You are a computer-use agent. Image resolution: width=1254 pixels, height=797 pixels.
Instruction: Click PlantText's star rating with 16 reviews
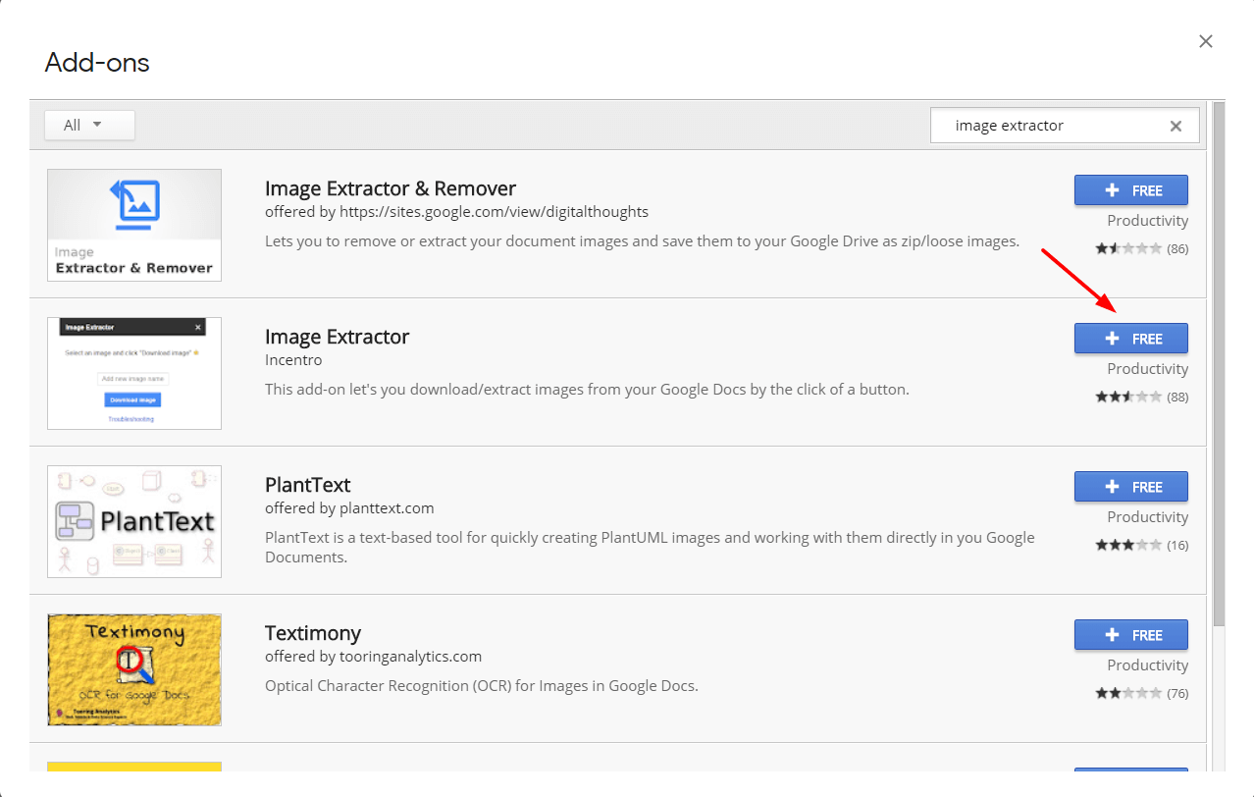[1128, 546]
